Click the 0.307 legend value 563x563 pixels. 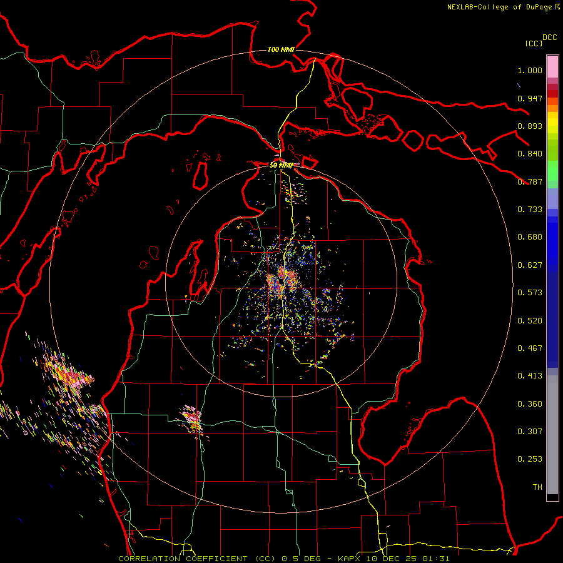530,432
